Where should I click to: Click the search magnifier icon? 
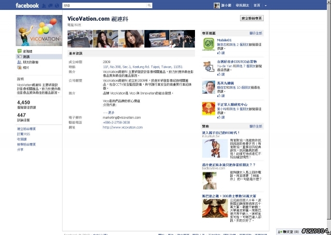[149, 6]
